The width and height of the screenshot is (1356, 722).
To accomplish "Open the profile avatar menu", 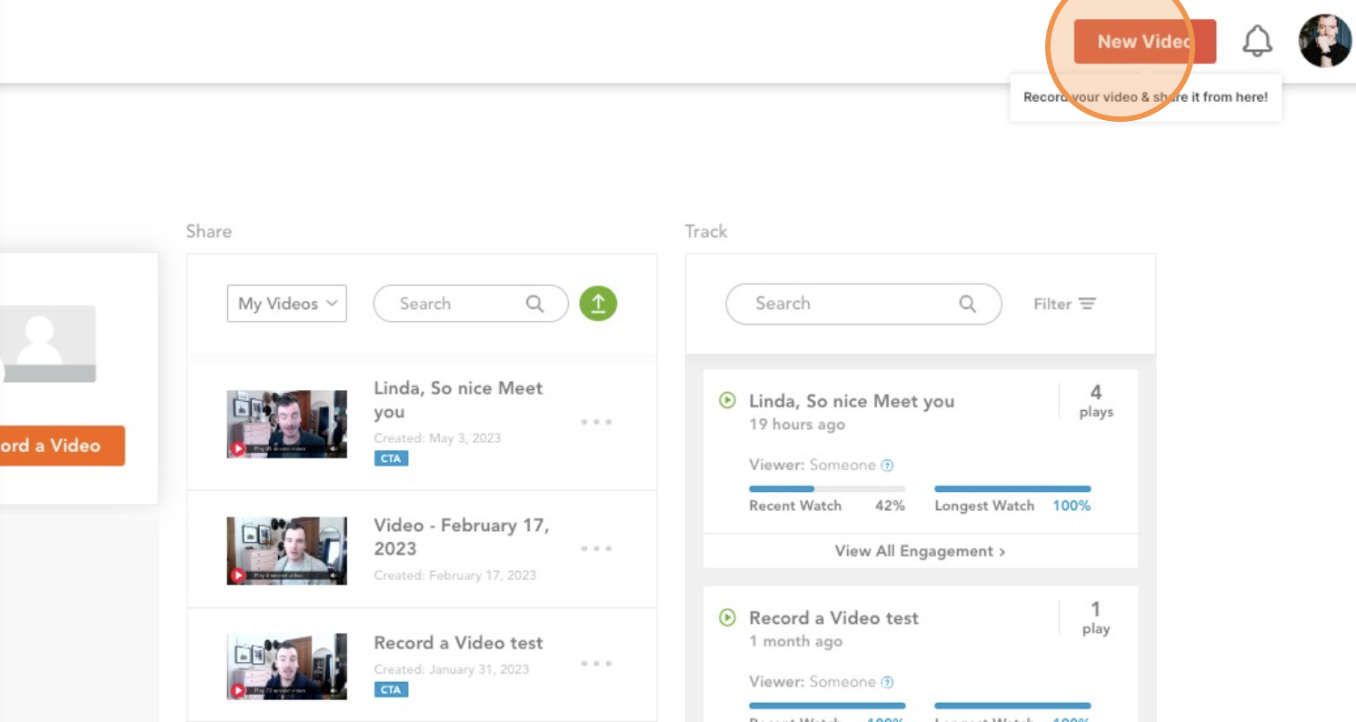I will tap(1323, 40).
